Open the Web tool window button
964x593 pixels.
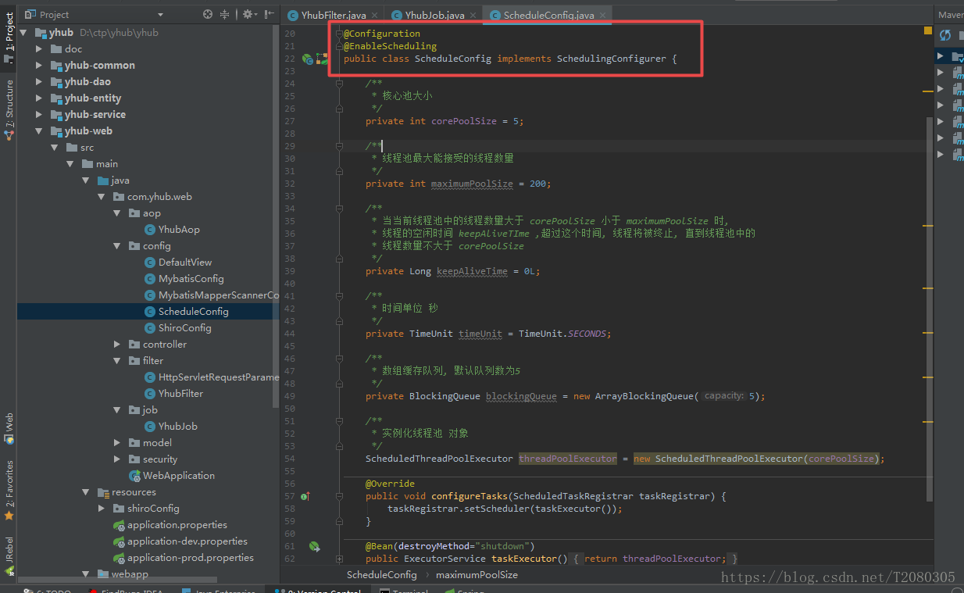[9, 427]
